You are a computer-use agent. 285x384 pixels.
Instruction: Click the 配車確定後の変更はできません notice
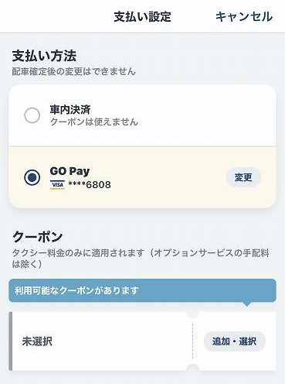coord(73,71)
